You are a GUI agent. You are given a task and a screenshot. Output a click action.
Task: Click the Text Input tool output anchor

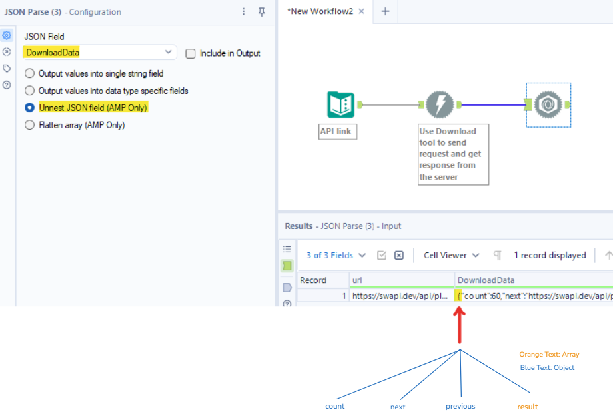point(360,104)
